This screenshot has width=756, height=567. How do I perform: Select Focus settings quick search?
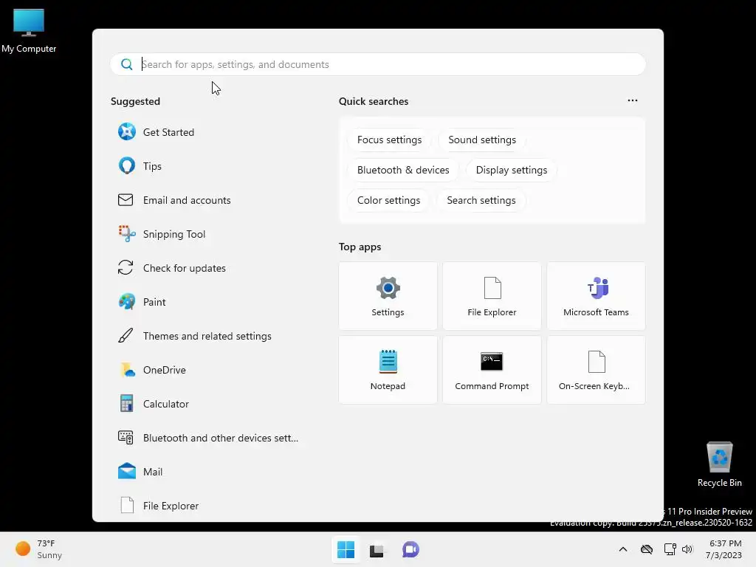[389, 140]
